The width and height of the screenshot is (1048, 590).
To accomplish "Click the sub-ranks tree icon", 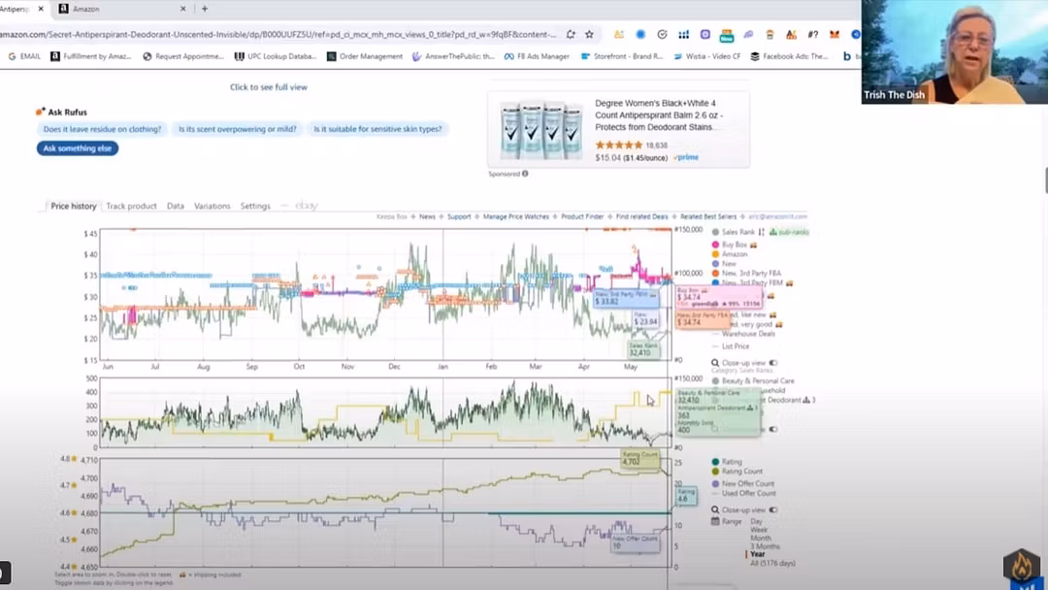I will [772, 232].
